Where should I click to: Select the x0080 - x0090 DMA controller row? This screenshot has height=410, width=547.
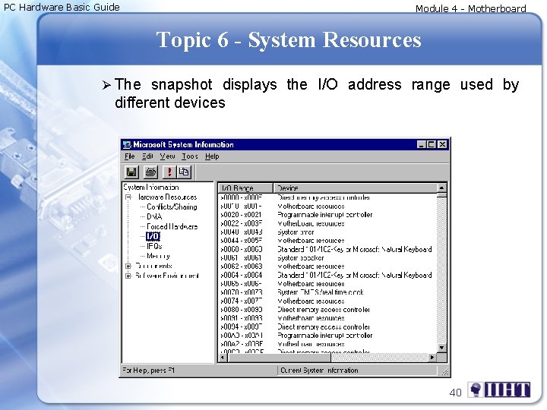point(327,310)
